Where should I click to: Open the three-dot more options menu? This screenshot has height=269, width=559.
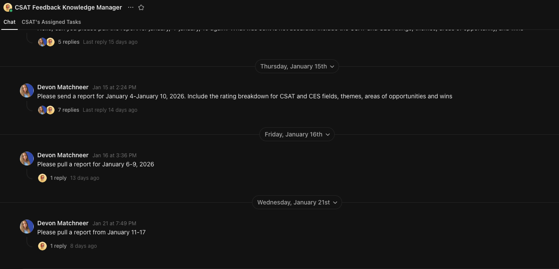(131, 7)
